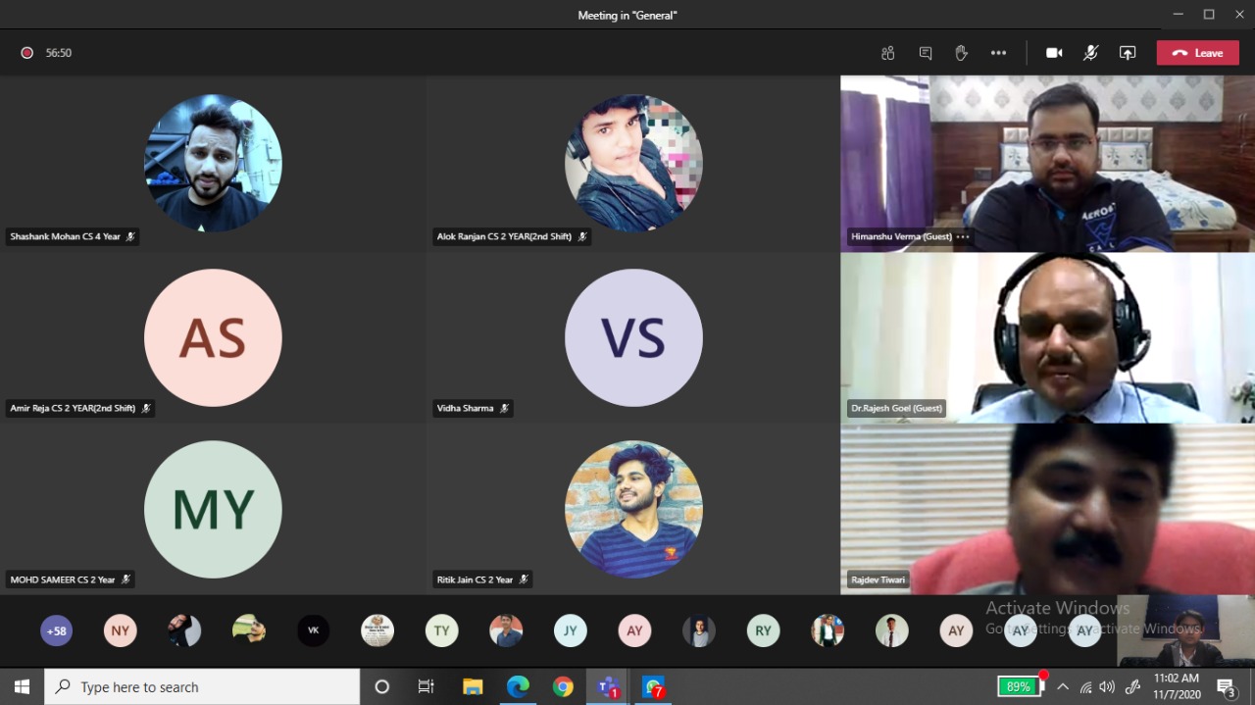Raise your hand in the meeting
This screenshot has height=705, width=1255.
pos(962,53)
